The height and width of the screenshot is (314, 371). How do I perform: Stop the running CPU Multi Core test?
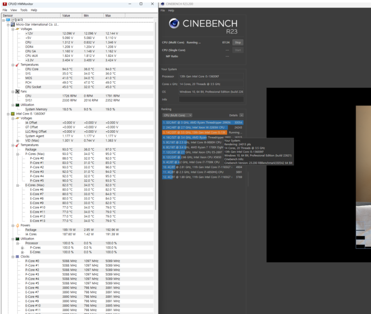pos(238,43)
